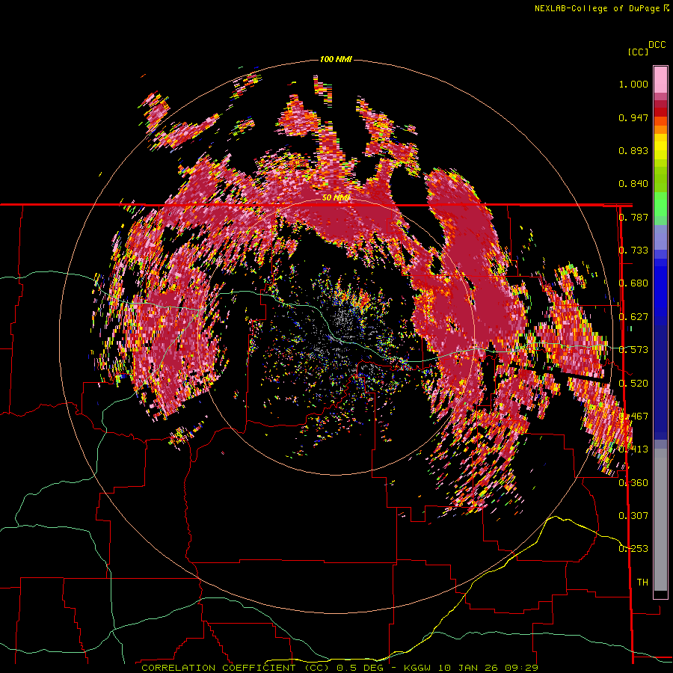
Task: Click the NEXLAB-College of DuPage title text
Action: point(597,8)
